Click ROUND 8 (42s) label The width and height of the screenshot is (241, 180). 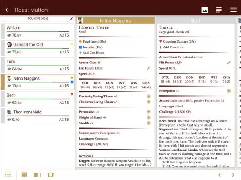[38, 18]
